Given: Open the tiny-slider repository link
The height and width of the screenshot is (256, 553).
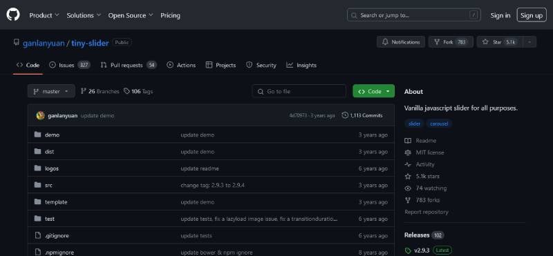Looking at the screenshot, I should tap(90, 43).
